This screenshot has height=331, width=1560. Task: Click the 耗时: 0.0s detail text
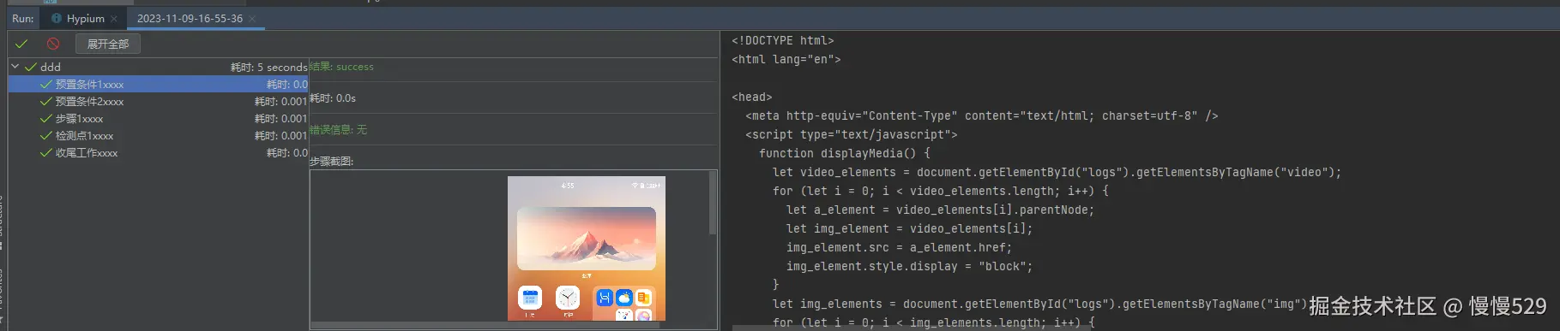(x=333, y=98)
